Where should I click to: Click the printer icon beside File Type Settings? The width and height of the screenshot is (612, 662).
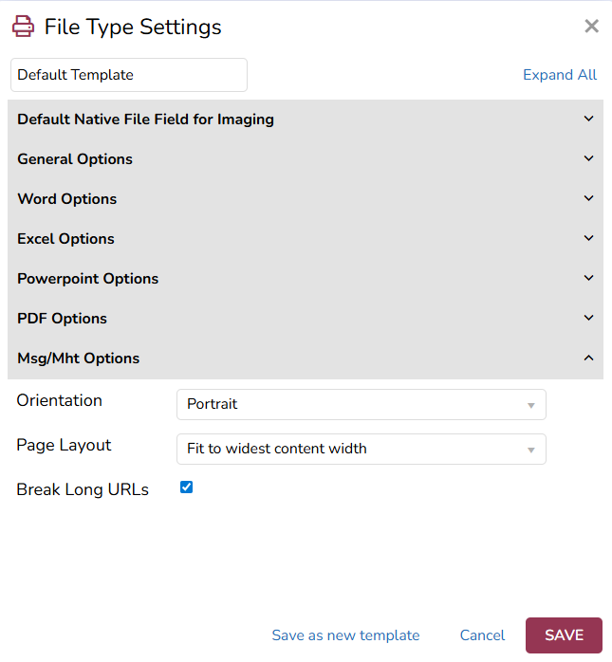click(x=23, y=27)
